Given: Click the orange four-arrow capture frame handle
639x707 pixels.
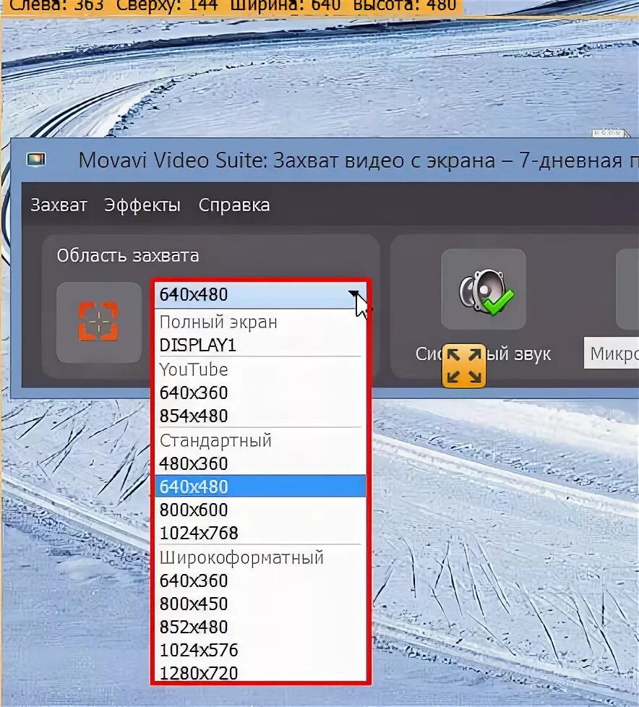Looking at the screenshot, I should click(x=464, y=366).
